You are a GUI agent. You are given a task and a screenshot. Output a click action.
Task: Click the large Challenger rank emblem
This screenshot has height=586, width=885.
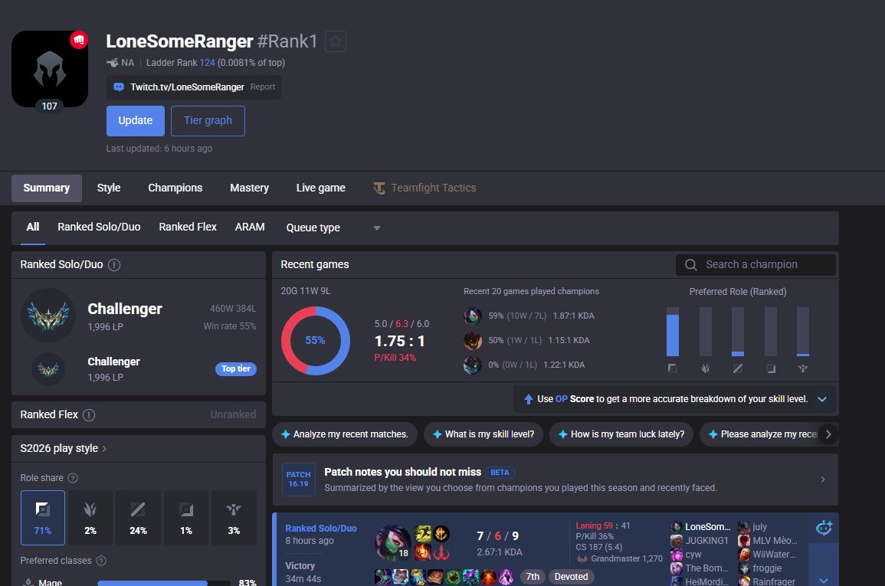pos(48,316)
